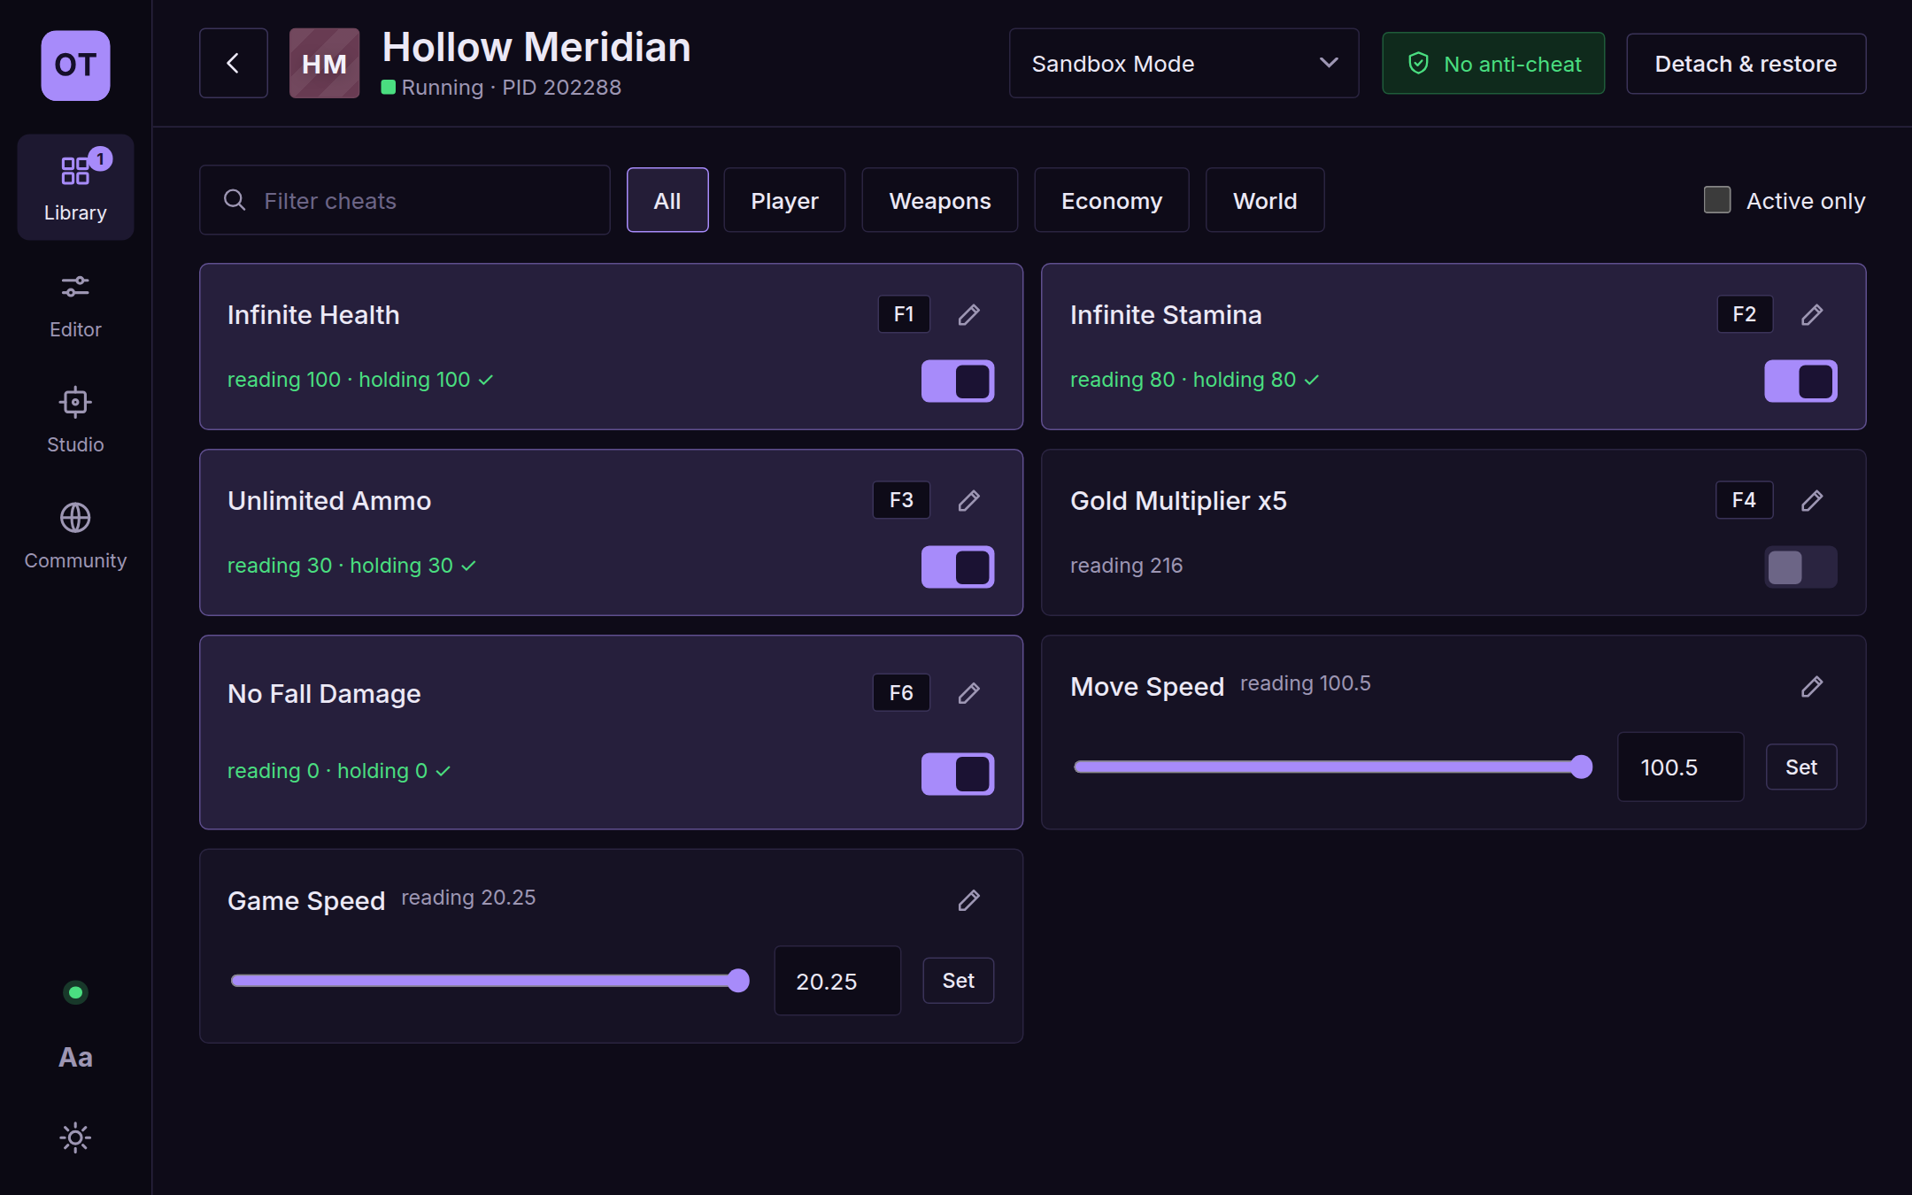Edit the Move Speed cheat
The image size is (1912, 1195).
coord(1812,686)
